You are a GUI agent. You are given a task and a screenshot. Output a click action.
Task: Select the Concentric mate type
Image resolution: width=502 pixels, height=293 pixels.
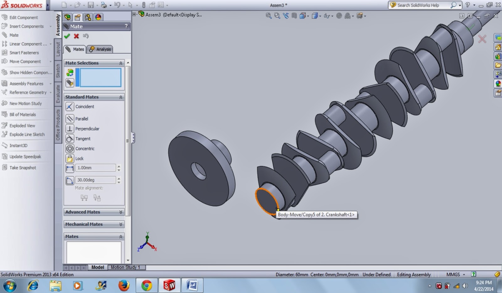tap(84, 149)
